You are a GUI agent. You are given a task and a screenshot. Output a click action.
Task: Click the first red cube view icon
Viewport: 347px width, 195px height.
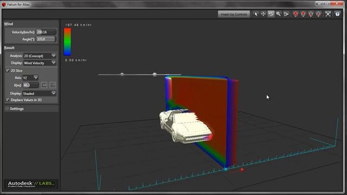click(x=295, y=14)
